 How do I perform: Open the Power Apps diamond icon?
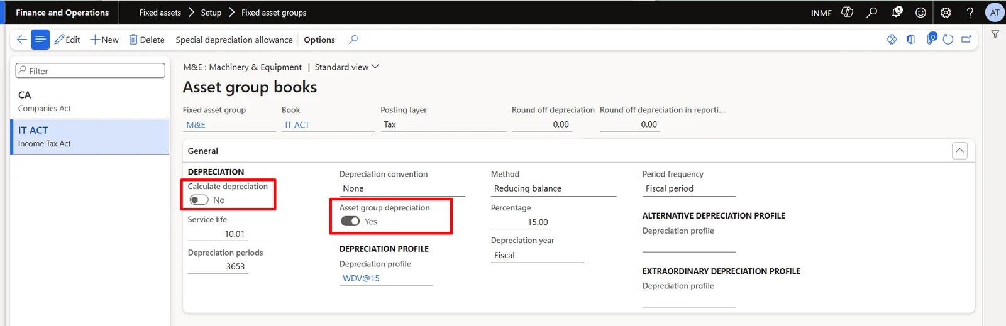892,40
